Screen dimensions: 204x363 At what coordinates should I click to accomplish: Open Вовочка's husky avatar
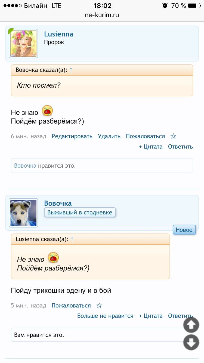pos(23,213)
